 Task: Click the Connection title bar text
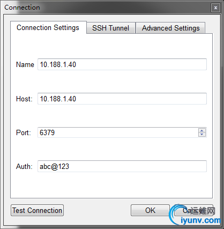(22, 8)
